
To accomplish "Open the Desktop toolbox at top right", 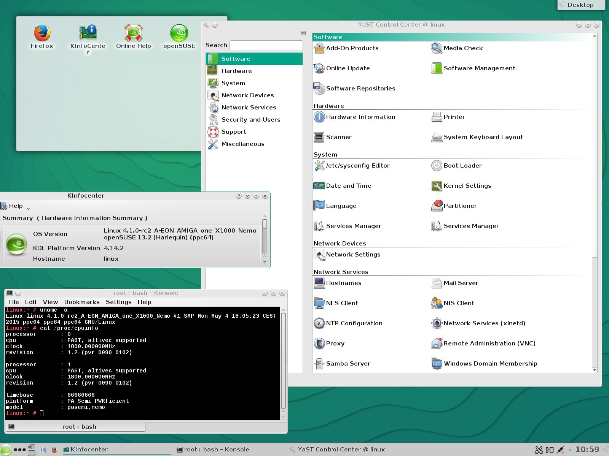I will [x=580, y=5].
